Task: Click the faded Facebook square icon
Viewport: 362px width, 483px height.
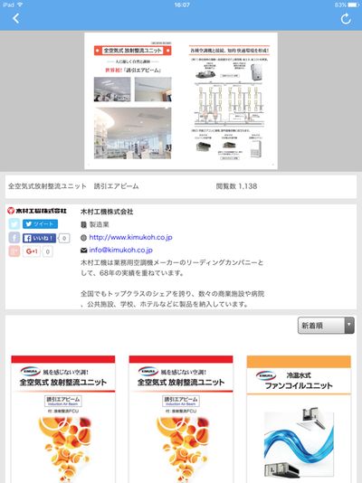Action: tap(14, 238)
